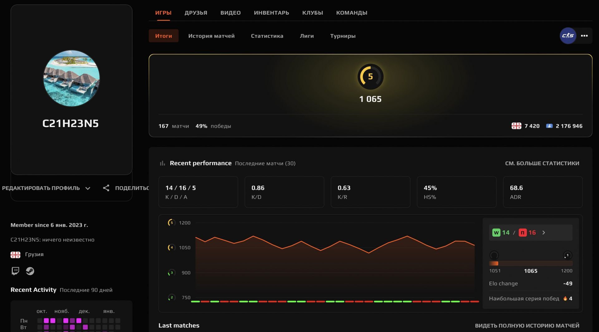The image size is (599, 332).
Task: Switch to the Друзья tab
Action: (x=196, y=13)
